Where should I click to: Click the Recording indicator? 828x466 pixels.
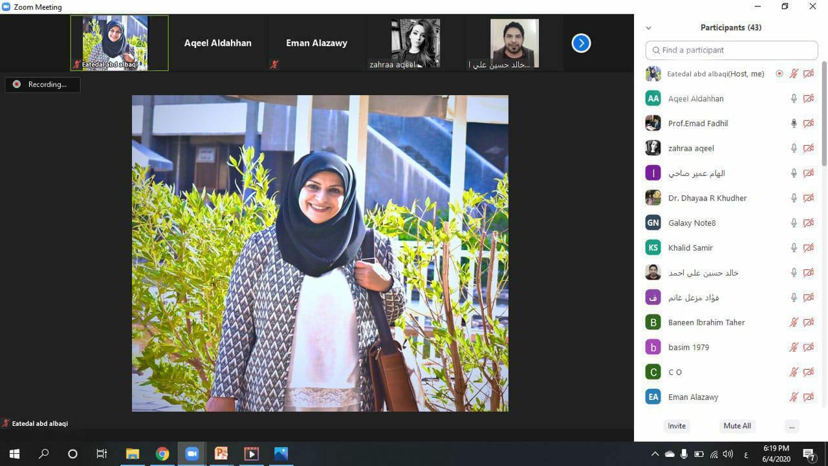[43, 84]
